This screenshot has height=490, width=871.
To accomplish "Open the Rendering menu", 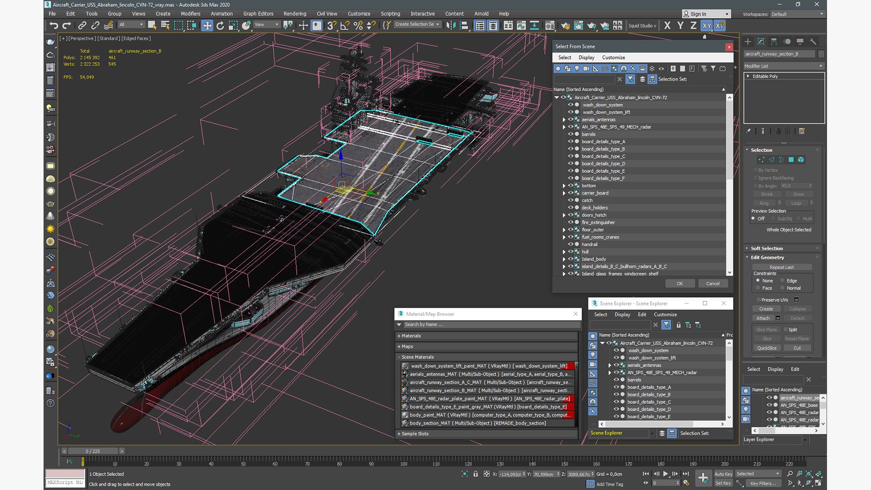I will 294,14.
